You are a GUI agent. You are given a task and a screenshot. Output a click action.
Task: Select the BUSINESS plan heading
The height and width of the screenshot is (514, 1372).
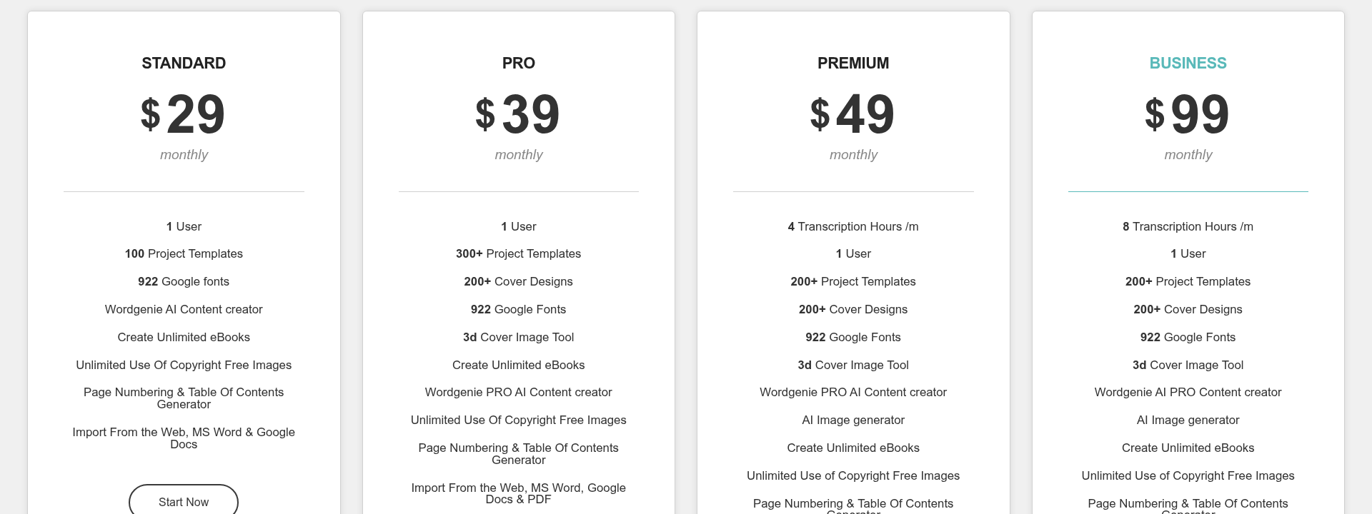[x=1188, y=63]
